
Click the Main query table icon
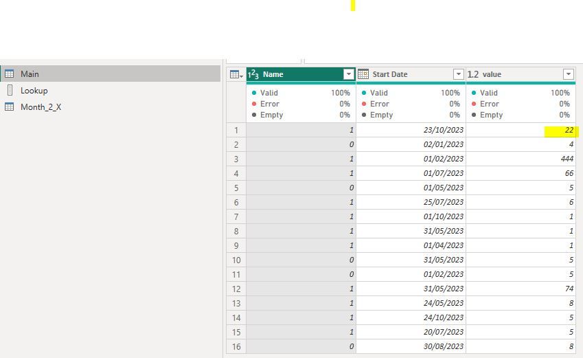pos(10,74)
